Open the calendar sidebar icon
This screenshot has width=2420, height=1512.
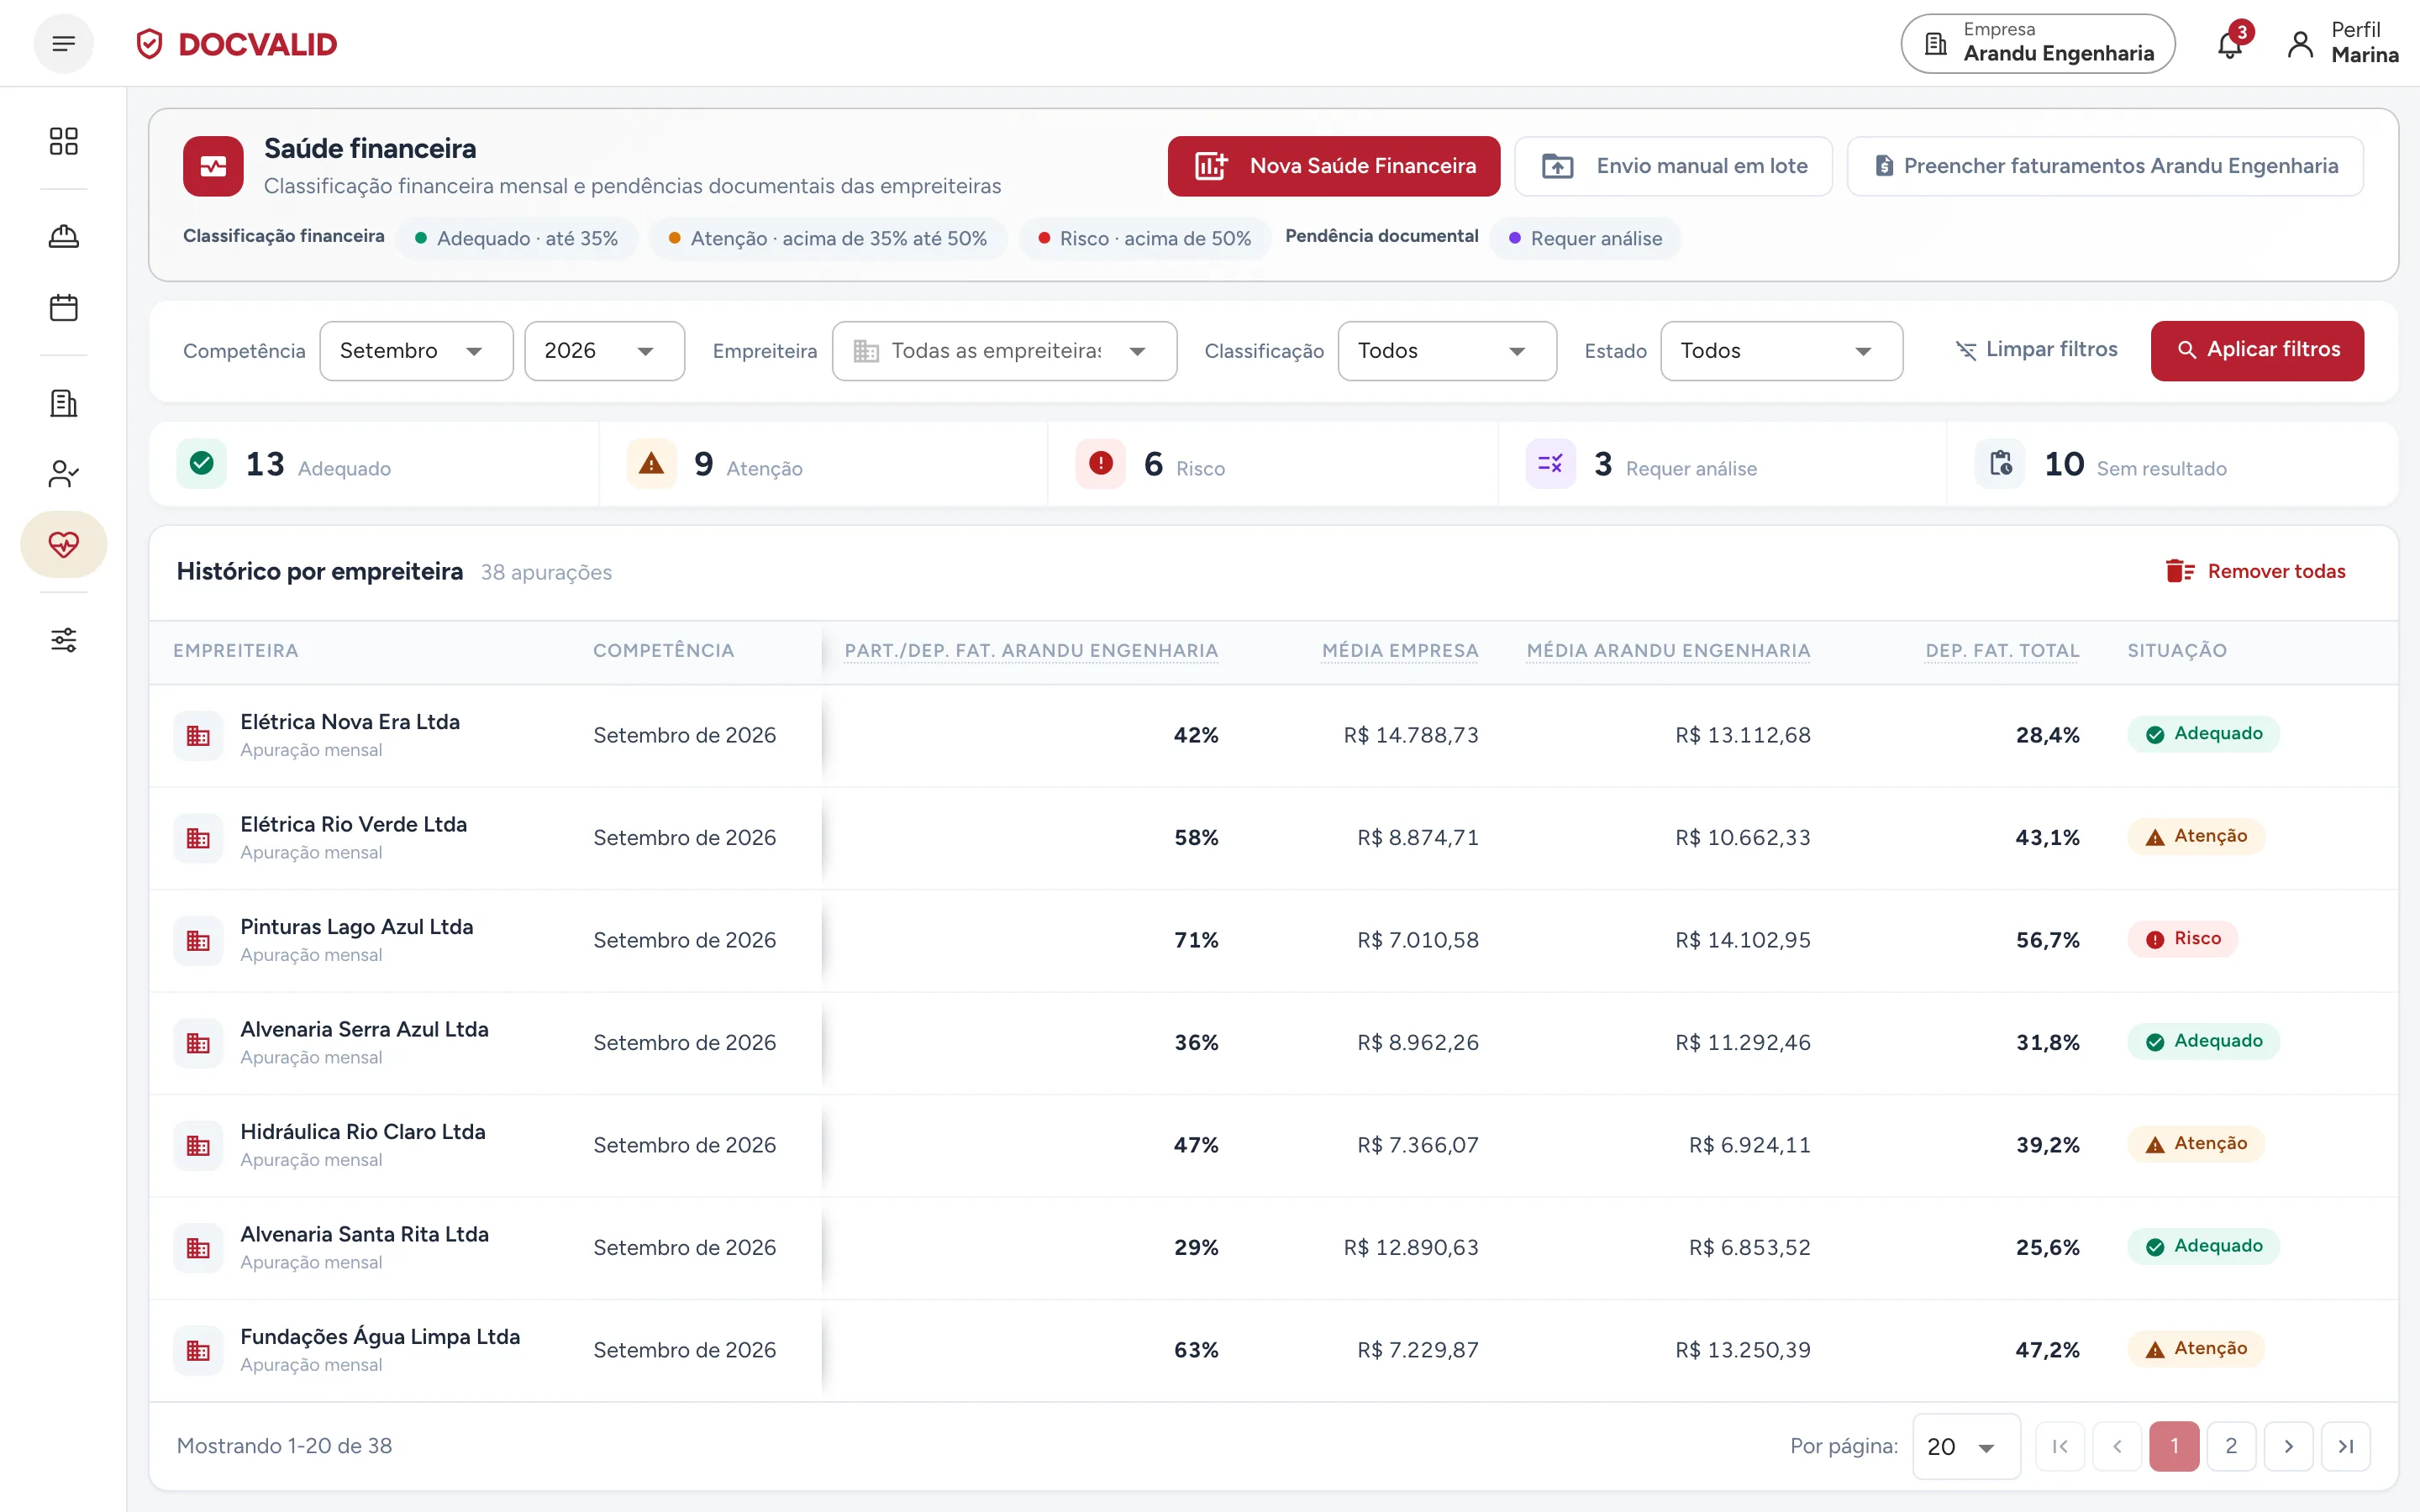(64, 307)
